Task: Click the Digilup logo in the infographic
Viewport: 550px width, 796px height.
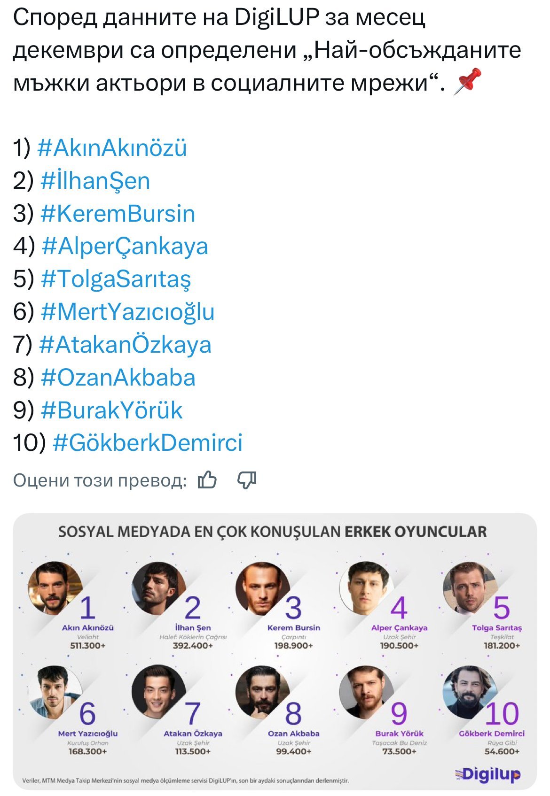Action: pos(488,774)
